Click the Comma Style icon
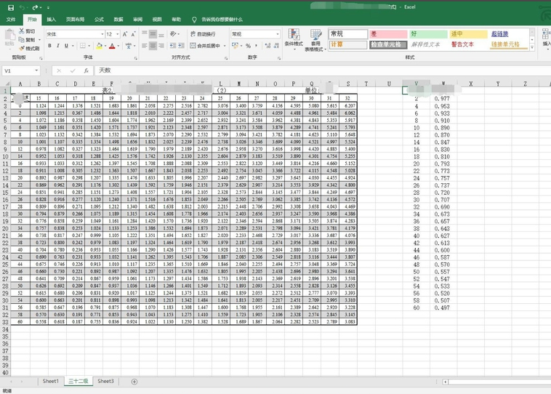551x394 pixels. coord(256,46)
